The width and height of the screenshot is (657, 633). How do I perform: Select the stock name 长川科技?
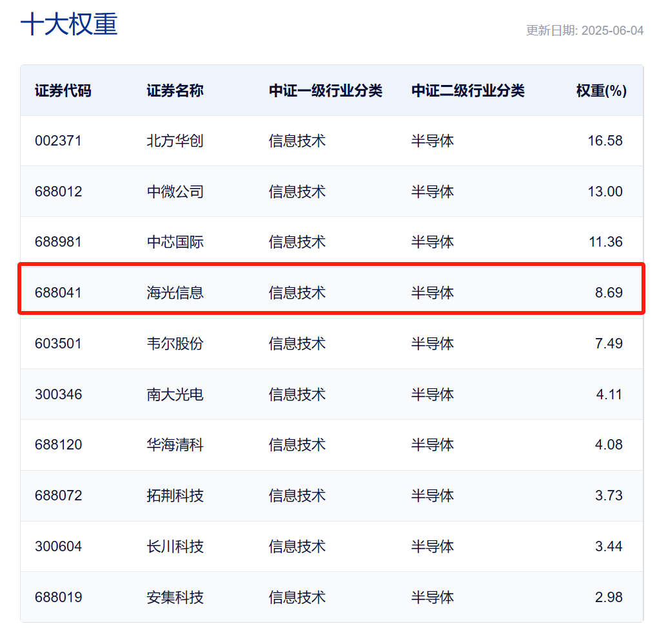pos(175,547)
